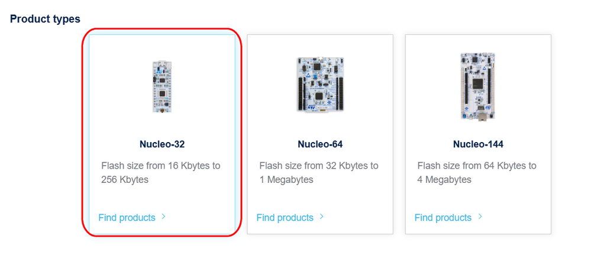Click the text '256 Kbytes' in Nucleo-32 card
Viewport: 591px width, 258px height.
coord(125,179)
